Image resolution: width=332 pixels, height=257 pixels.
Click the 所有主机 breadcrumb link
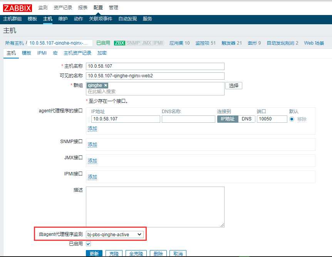[14, 43]
